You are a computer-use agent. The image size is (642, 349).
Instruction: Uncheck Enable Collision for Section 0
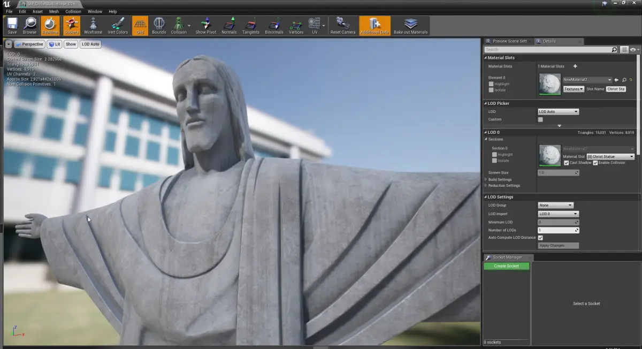pos(595,163)
